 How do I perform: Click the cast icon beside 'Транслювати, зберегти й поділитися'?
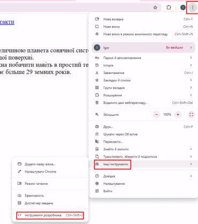pos(97,156)
